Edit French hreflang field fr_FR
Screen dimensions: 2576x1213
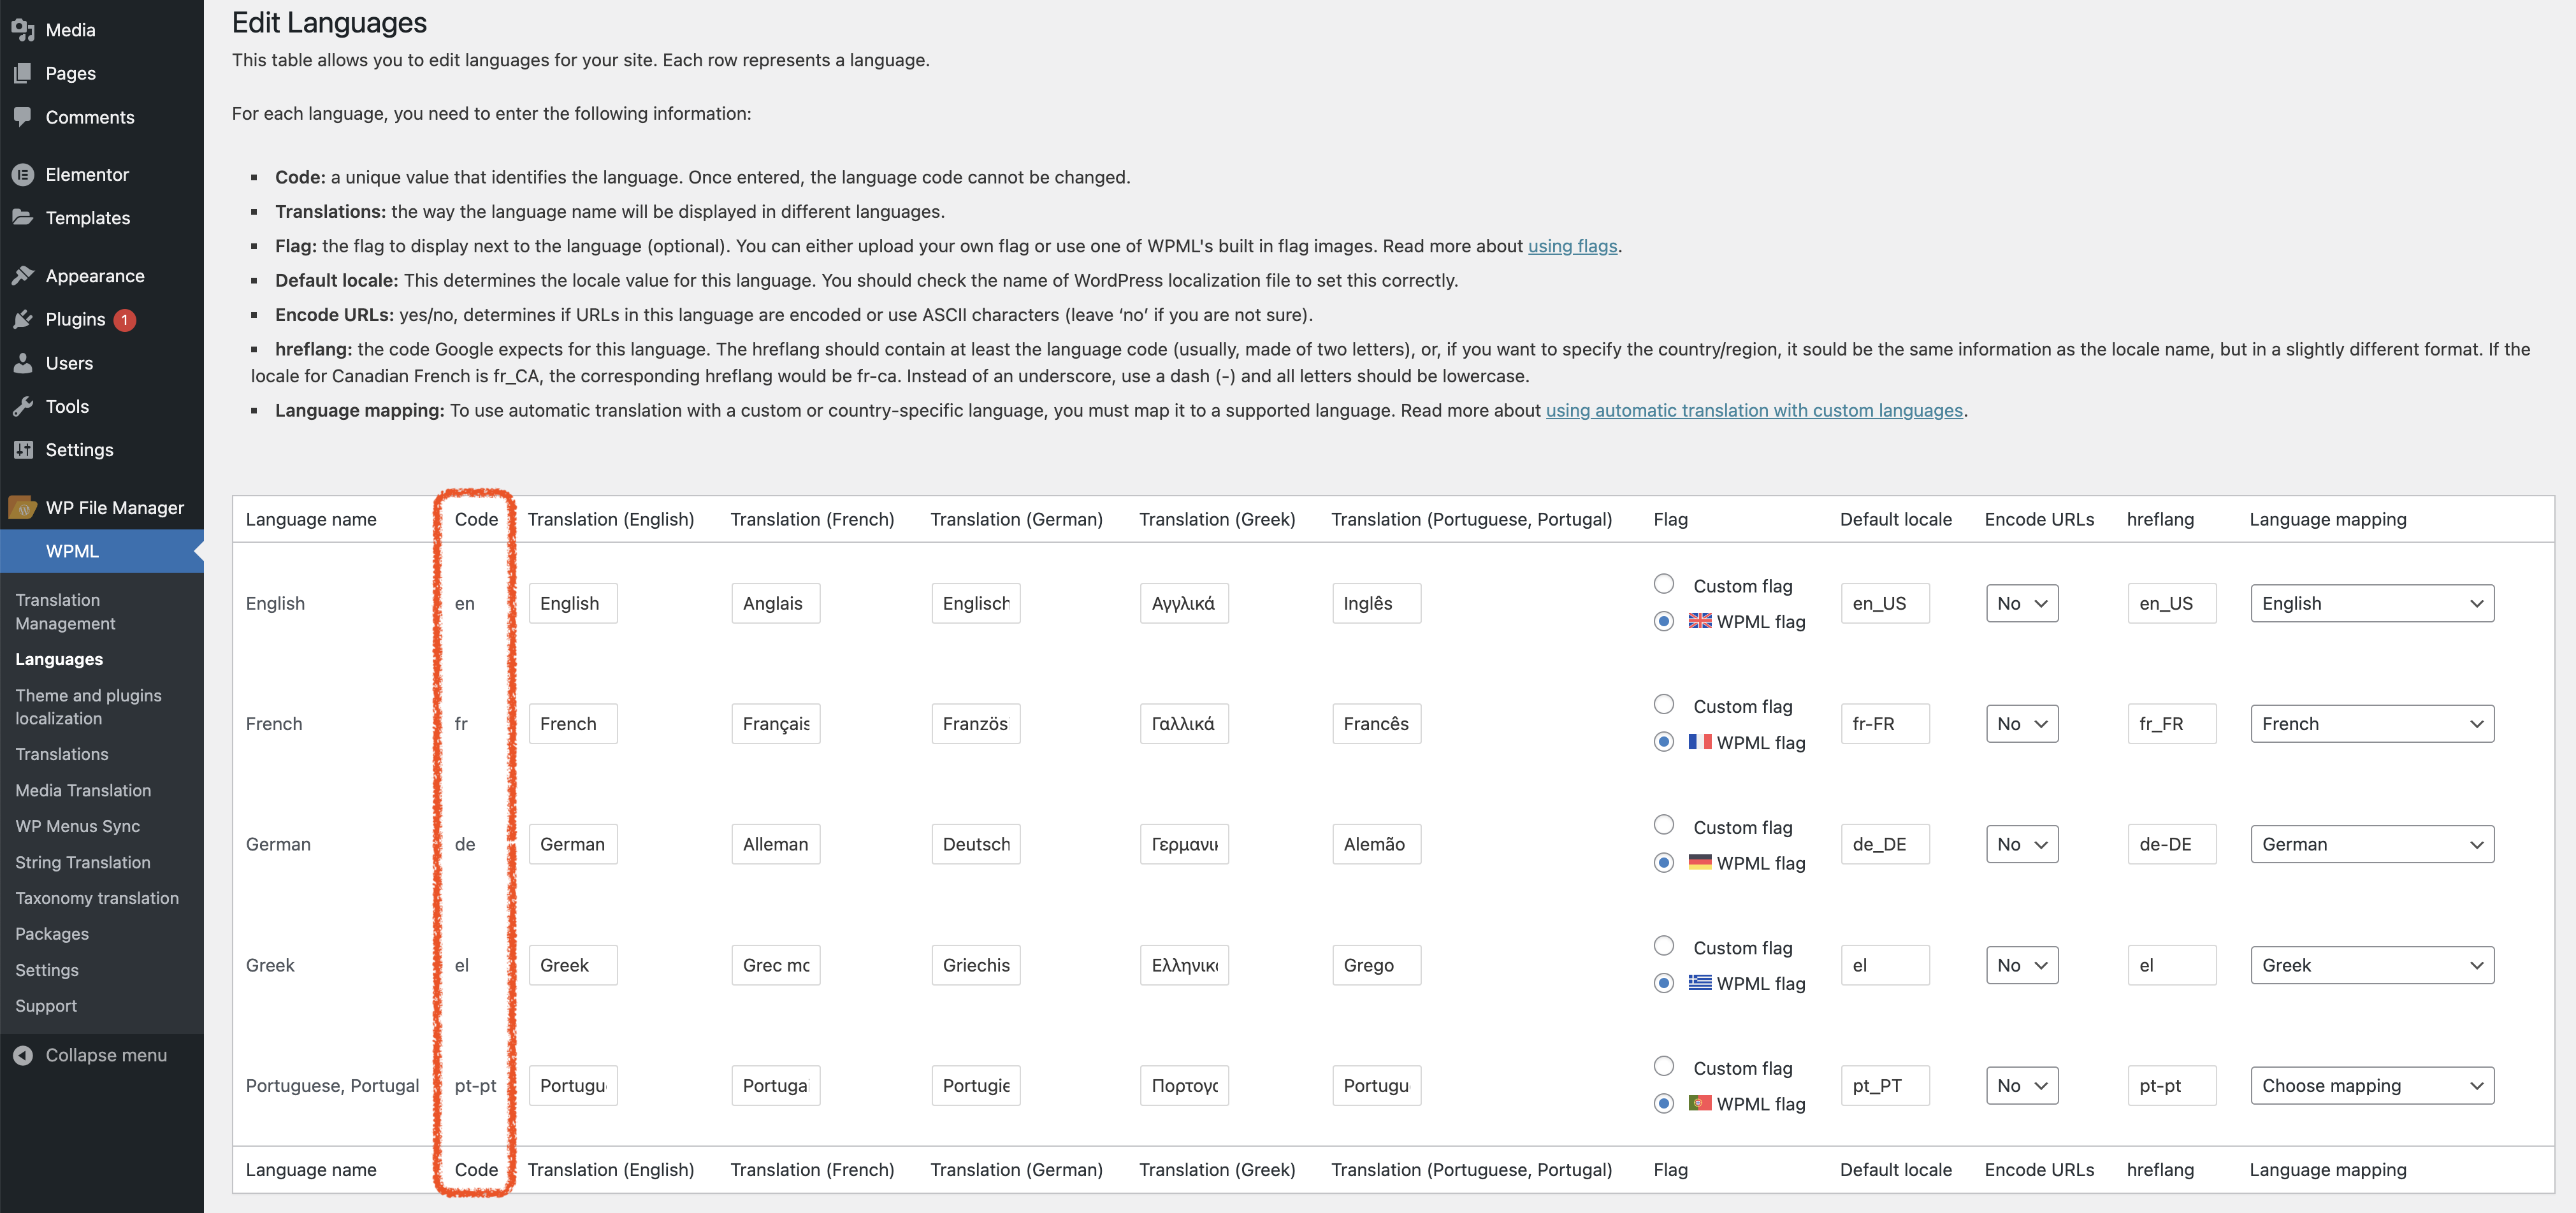click(2171, 724)
